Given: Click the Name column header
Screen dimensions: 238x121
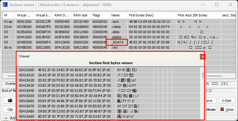Looking at the screenshot, I should (119, 15).
